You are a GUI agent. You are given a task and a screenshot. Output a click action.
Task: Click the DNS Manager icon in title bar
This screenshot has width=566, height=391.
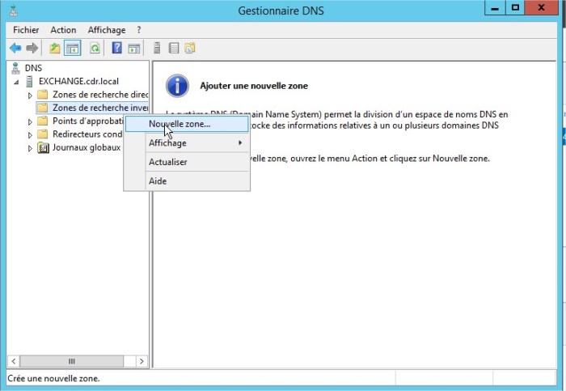[x=14, y=10]
